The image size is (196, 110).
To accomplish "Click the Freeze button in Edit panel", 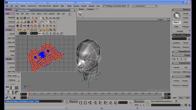I will (176, 81).
